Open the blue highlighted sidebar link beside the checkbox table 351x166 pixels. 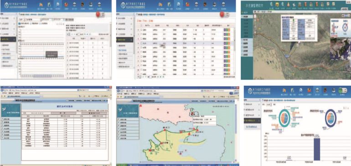click(x=123, y=50)
